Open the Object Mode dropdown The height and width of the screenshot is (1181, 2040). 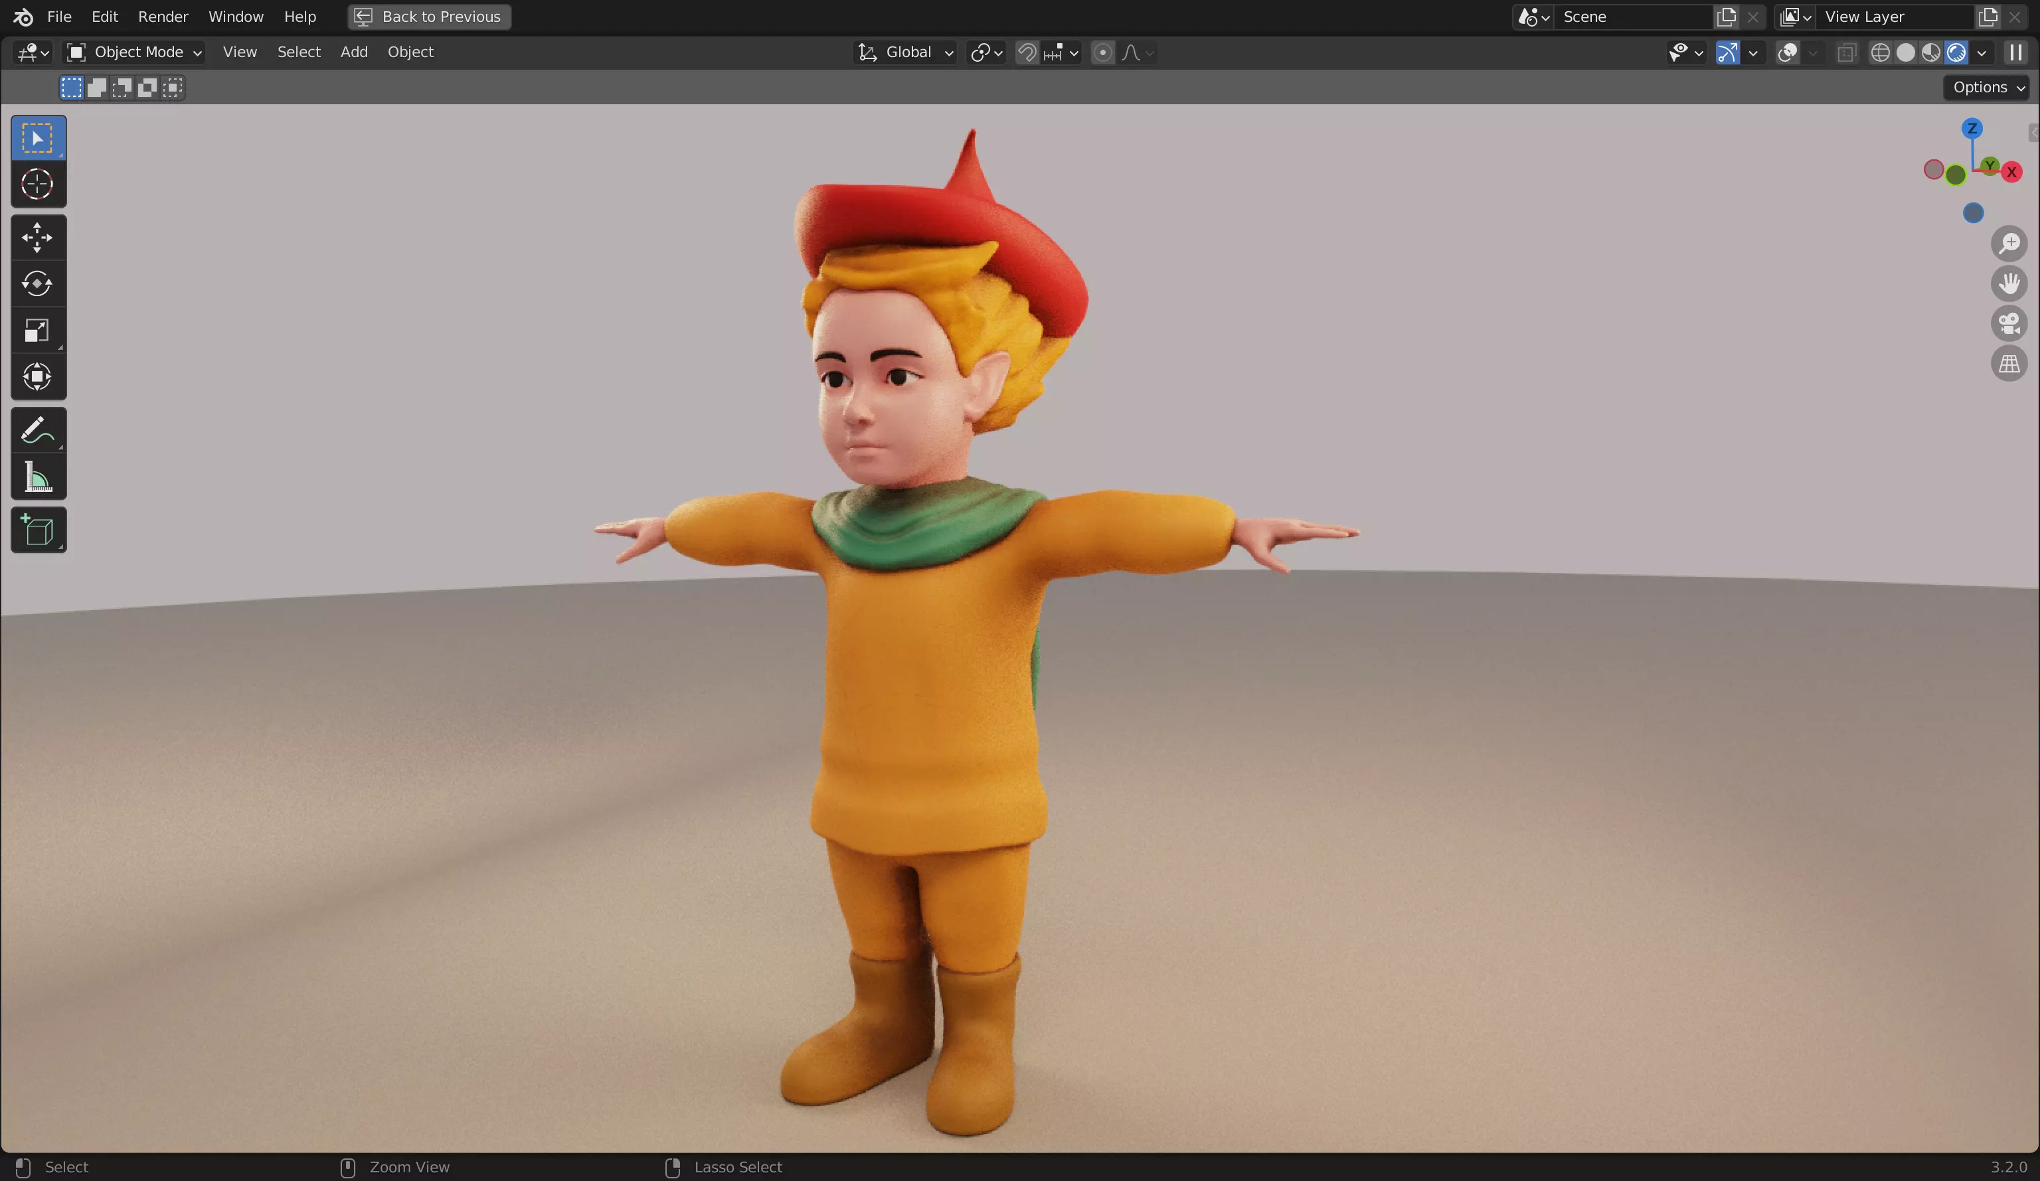pyautogui.click(x=134, y=52)
